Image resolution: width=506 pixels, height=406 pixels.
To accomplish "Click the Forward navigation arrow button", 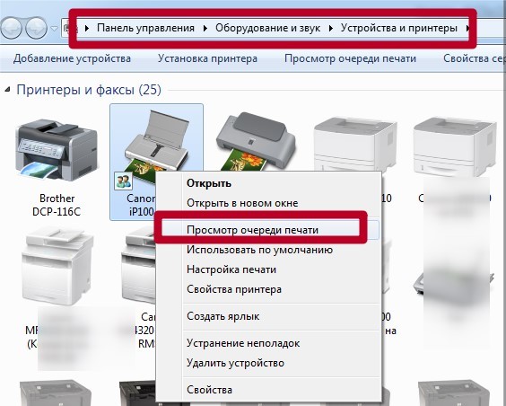I will pyautogui.click(x=36, y=28).
